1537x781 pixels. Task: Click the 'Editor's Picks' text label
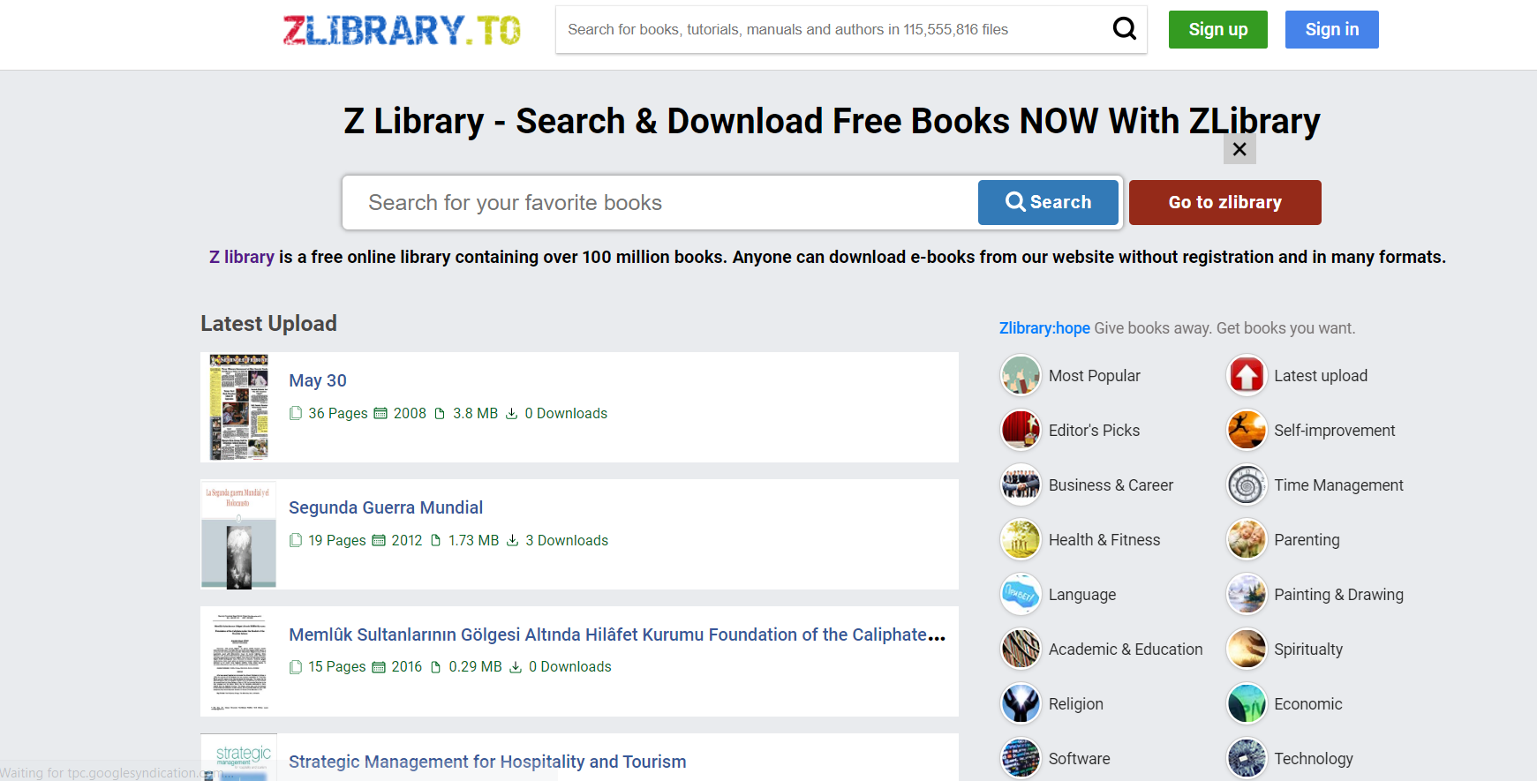click(1094, 431)
